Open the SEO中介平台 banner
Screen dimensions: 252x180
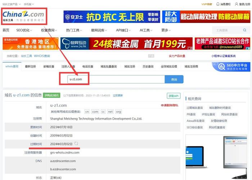231,67
